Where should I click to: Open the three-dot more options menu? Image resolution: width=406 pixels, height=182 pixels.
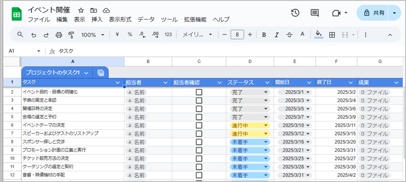[365, 35]
